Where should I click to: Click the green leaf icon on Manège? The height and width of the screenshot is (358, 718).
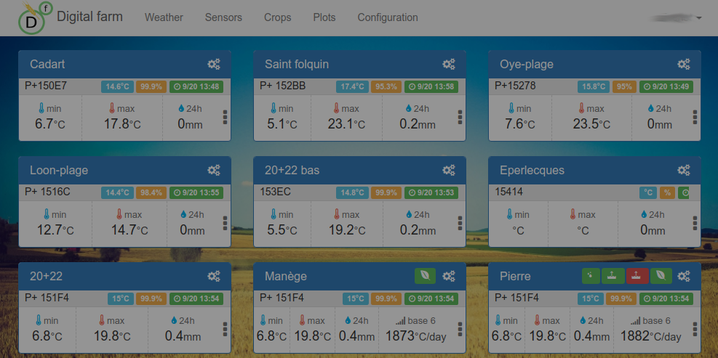tap(426, 276)
